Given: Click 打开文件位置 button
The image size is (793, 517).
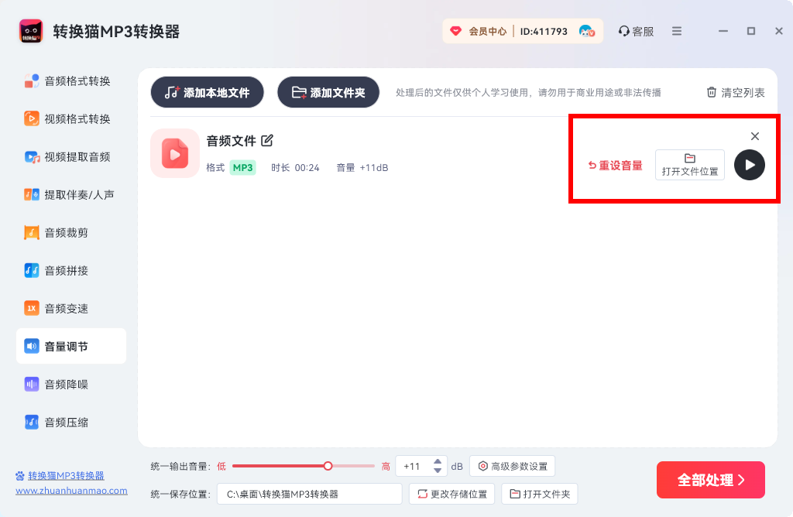Looking at the screenshot, I should 690,165.
